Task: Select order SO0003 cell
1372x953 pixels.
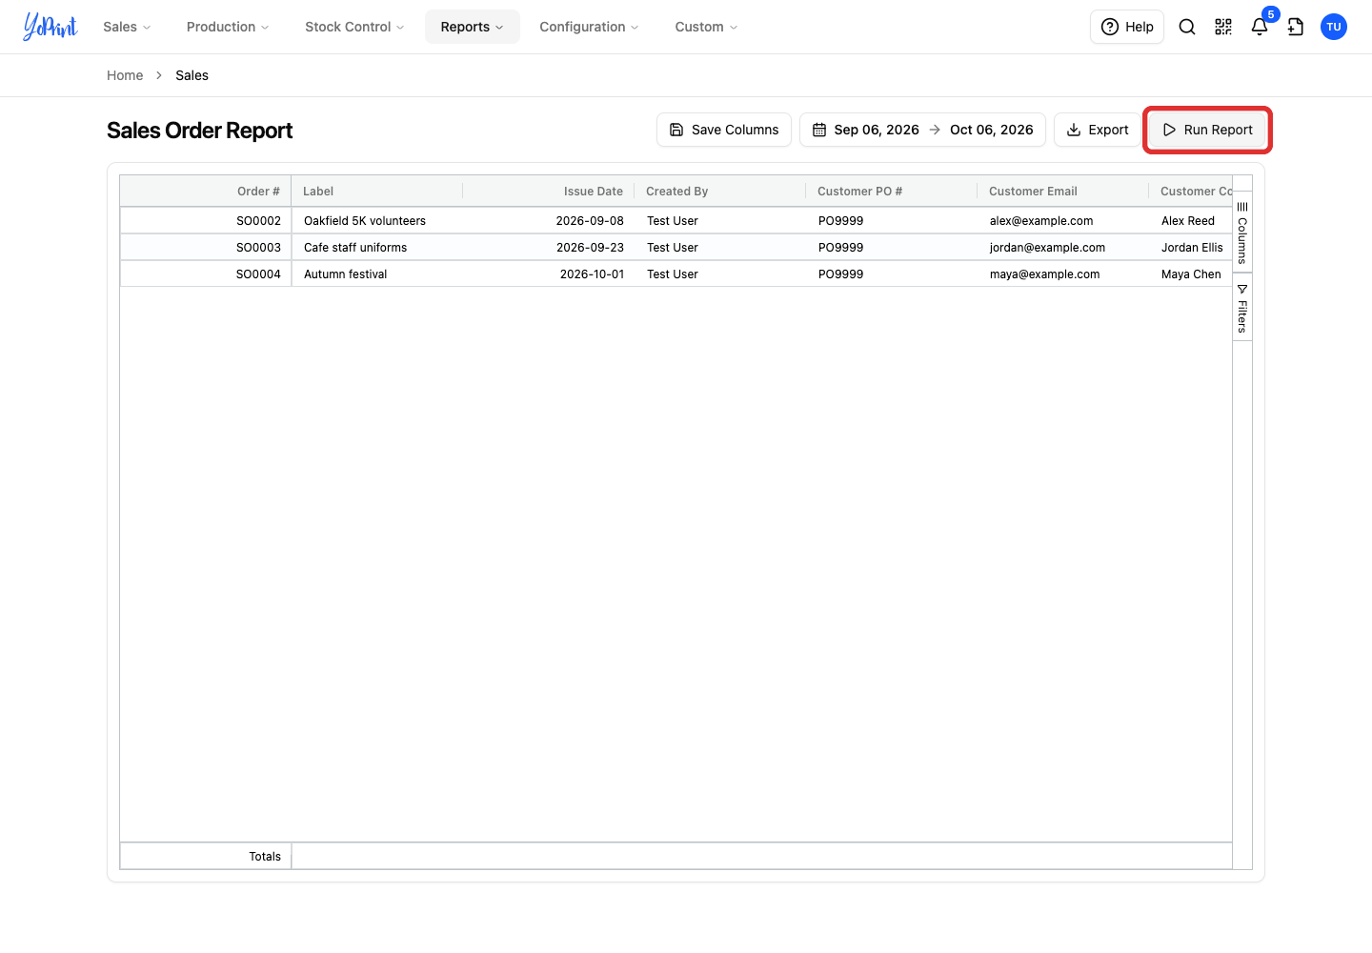Action: coord(206,247)
